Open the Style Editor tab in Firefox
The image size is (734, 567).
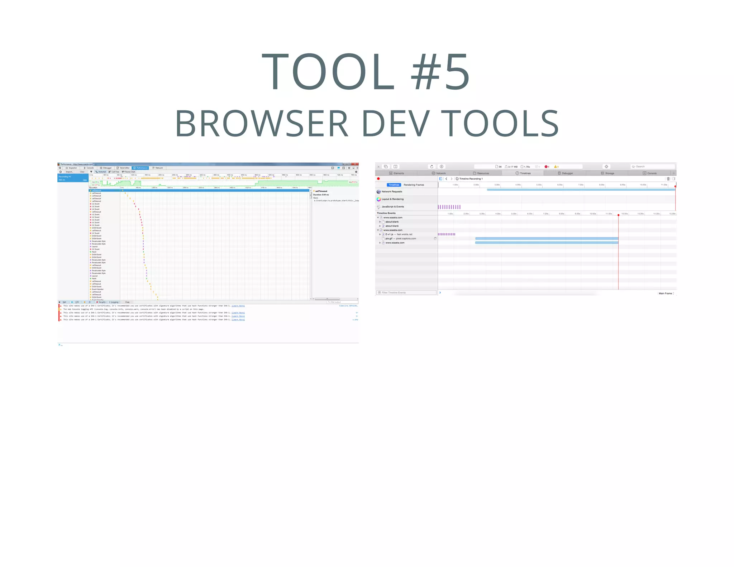[123, 168]
